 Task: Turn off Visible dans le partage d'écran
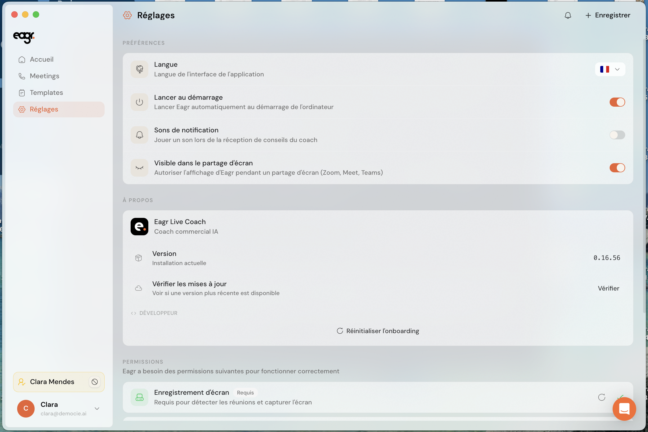pyautogui.click(x=617, y=168)
